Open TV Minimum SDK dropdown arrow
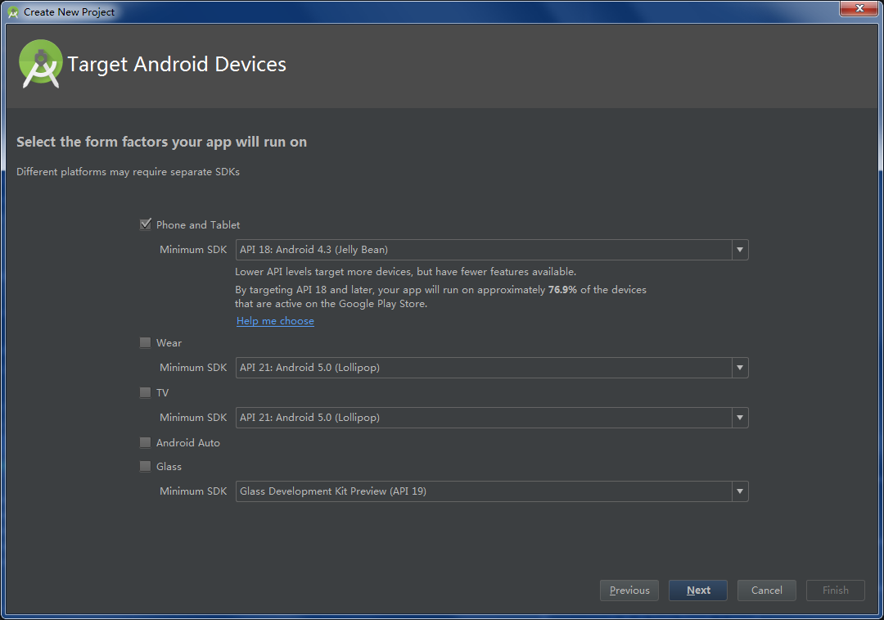 coord(740,418)
